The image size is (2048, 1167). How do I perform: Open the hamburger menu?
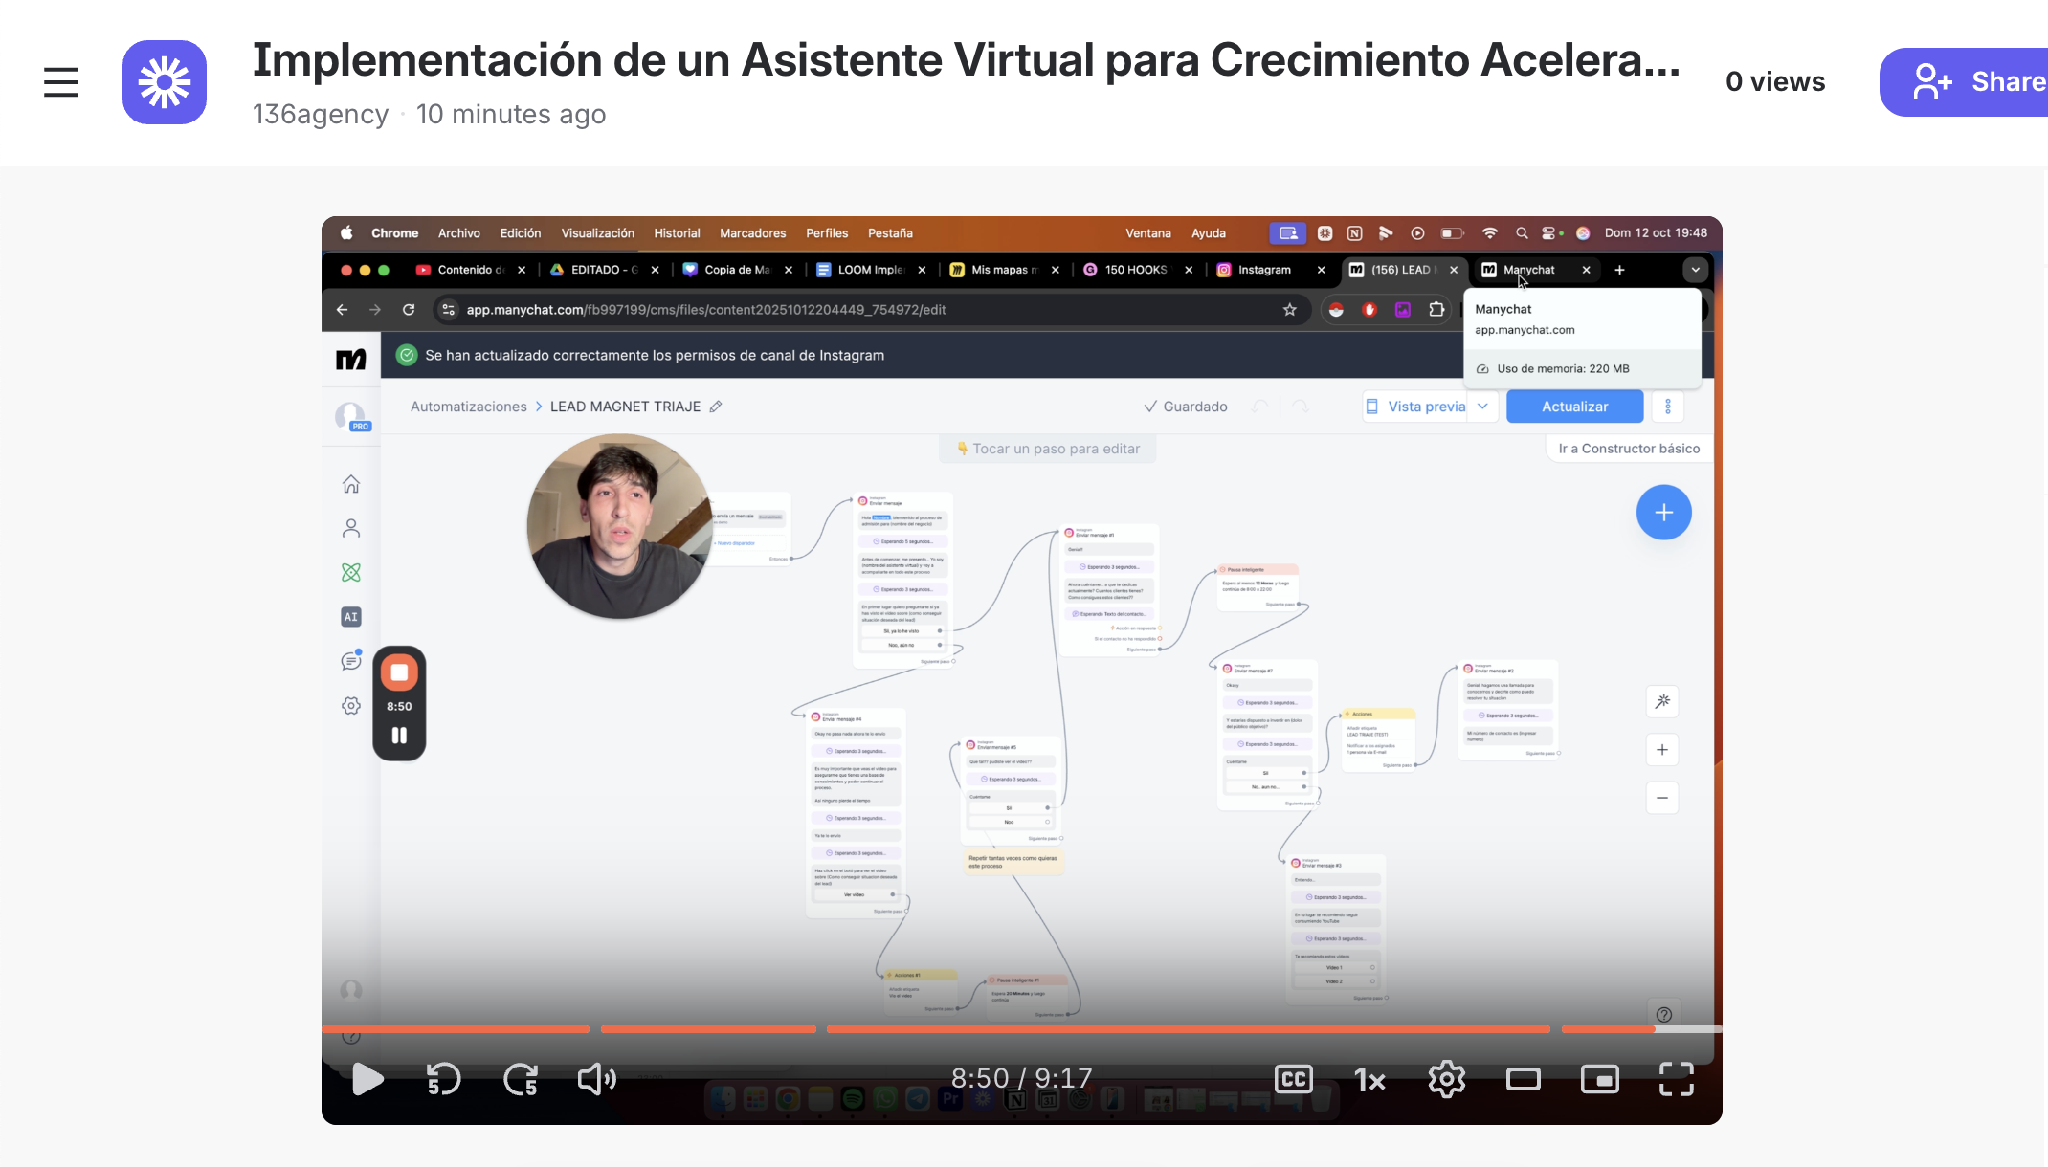(61, 82)
